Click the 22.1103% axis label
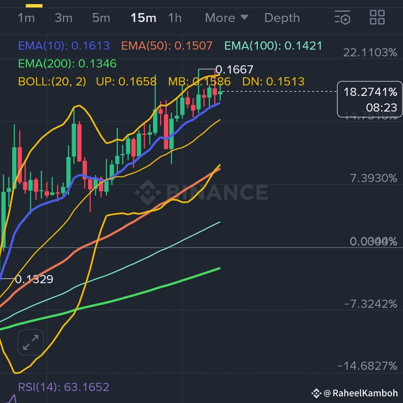The image size is (403, 403). (x=370, y=53)
